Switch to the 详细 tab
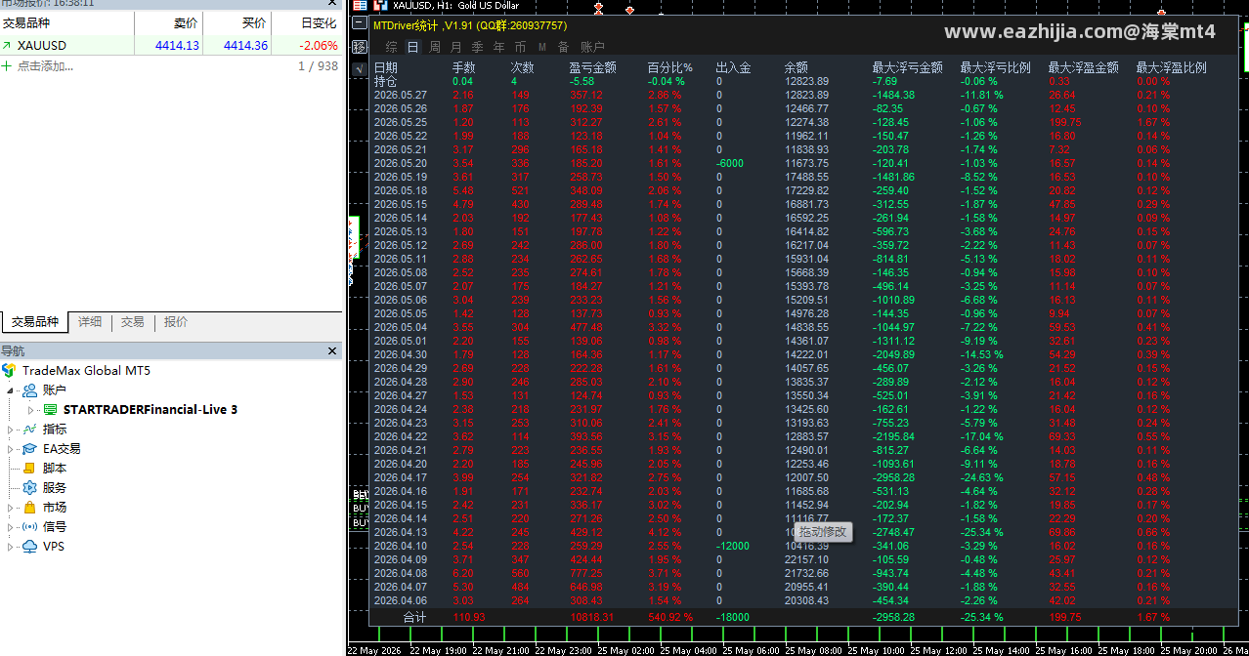The image size is (1249, 656). click(x=90, y=322)
